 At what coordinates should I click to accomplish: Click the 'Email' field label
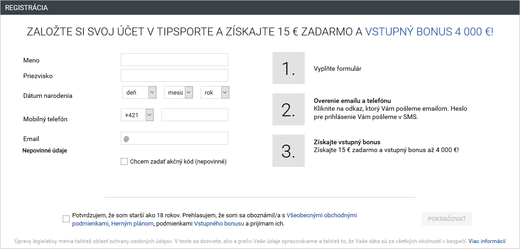click(31, 139)
